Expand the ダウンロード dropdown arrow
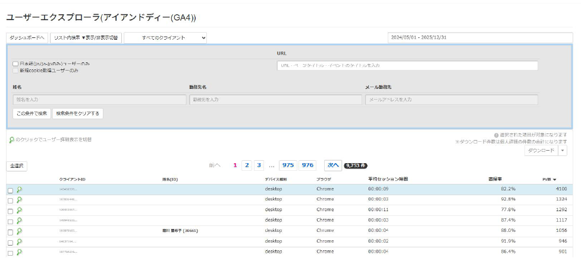The height and width of the screenshot is (261, 581). (563, 151)
